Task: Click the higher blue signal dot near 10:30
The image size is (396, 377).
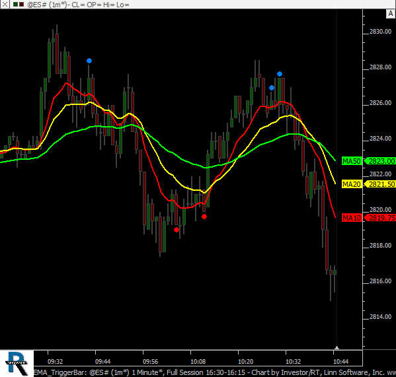Action: (280, 74)
